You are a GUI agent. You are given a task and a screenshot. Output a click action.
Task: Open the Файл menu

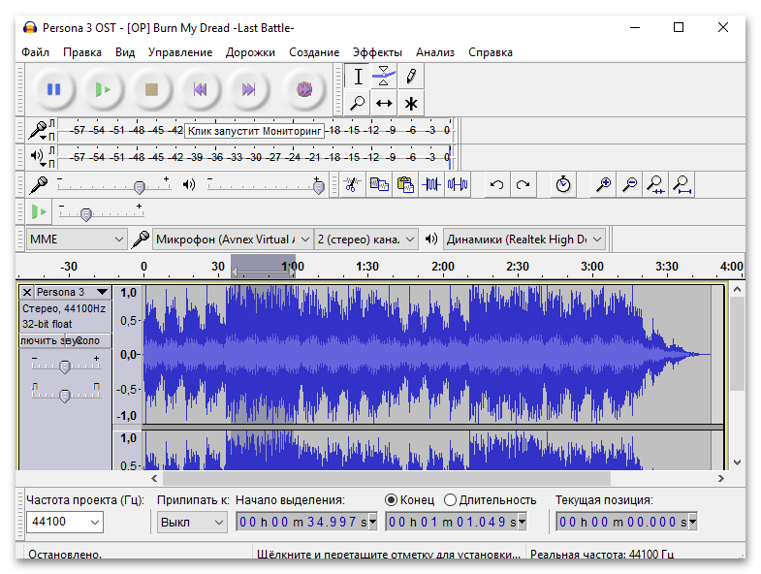[x=36, y=52]
